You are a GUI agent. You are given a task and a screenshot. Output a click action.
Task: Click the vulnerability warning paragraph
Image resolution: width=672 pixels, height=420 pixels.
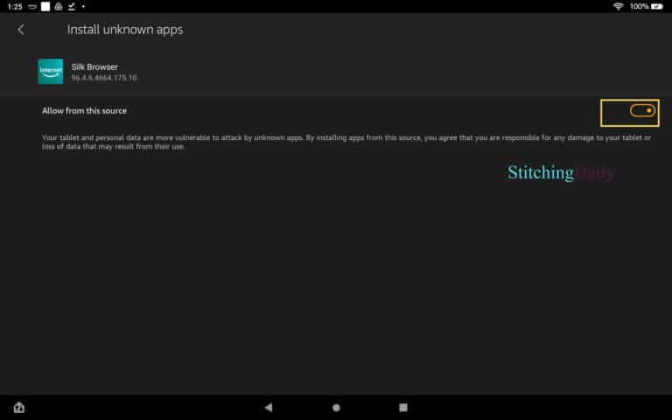coord(346,142)
